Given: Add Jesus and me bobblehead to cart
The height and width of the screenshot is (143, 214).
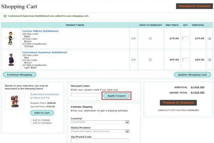Looking at the screenshot, I should (42, 113).
